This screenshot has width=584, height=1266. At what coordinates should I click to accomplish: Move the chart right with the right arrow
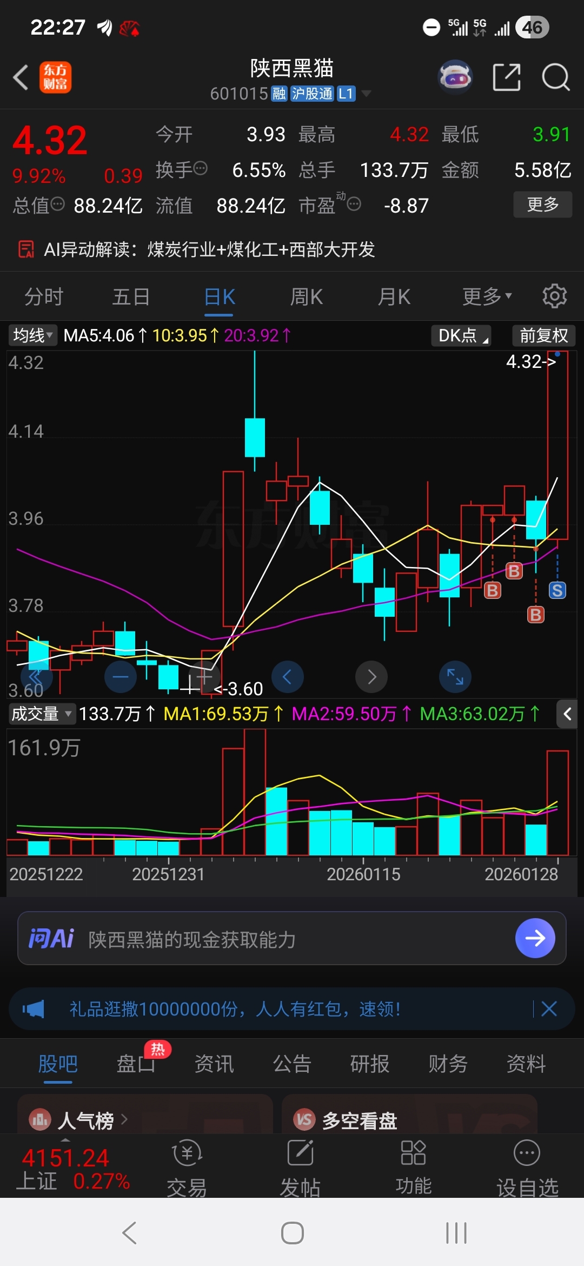(371, 677)
